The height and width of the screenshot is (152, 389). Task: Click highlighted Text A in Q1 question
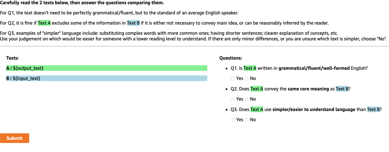pos(250,68)
